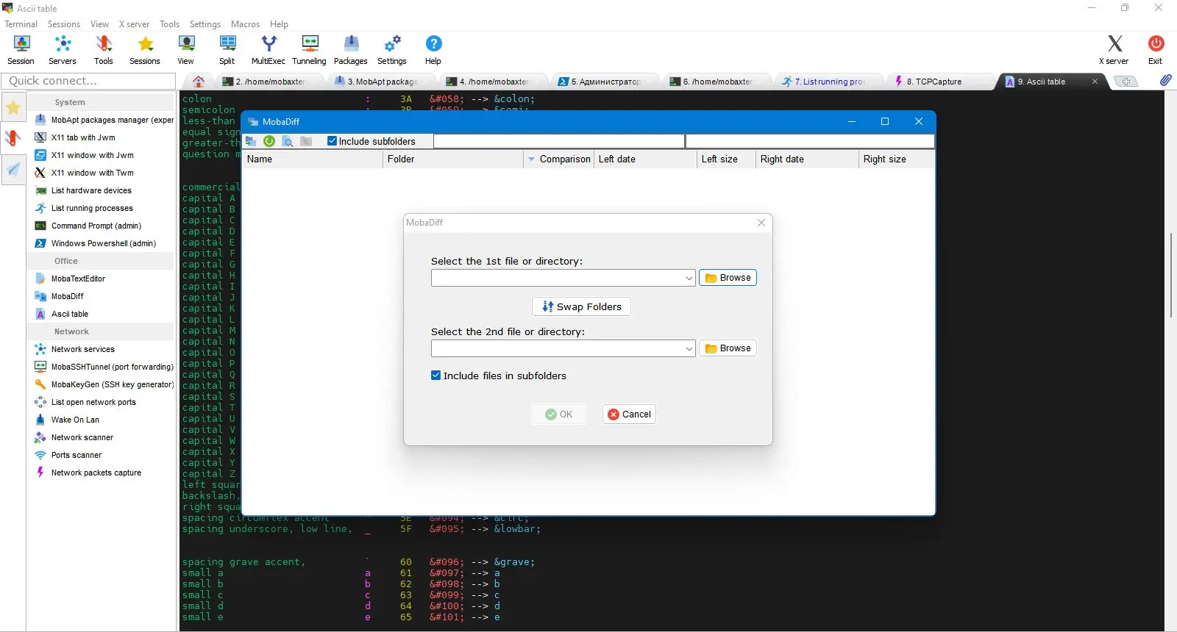Click the paperclip icon beside tab bar
The height and width of the screenshot is (632, 1177).
(1166, 80)
